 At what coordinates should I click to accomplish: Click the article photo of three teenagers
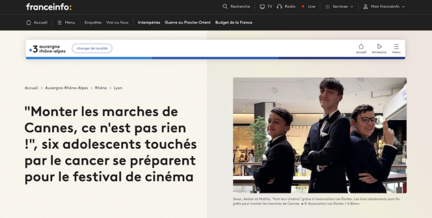[319, 135]
